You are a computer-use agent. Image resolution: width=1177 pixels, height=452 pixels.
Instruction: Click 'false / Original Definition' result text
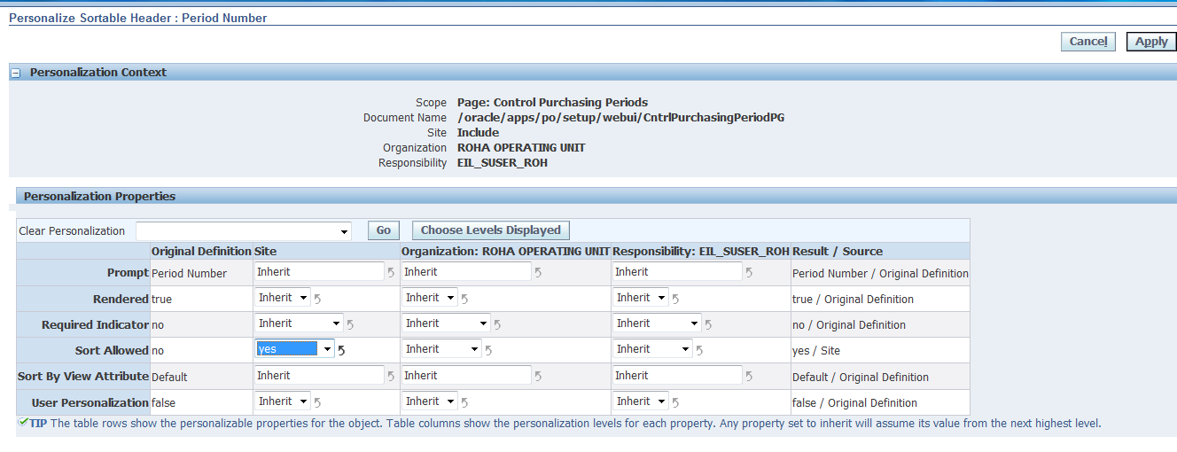(x=854, y=403)
